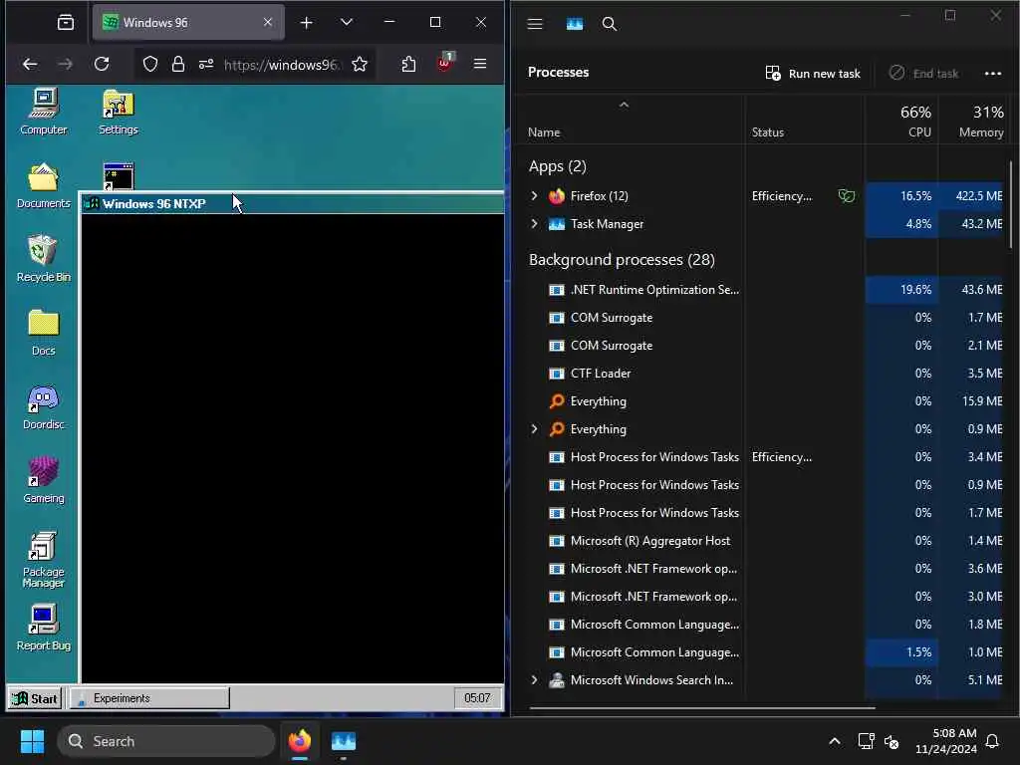Click the site security padlock icon
This screenshot has height=765, width=1020.
178,64
